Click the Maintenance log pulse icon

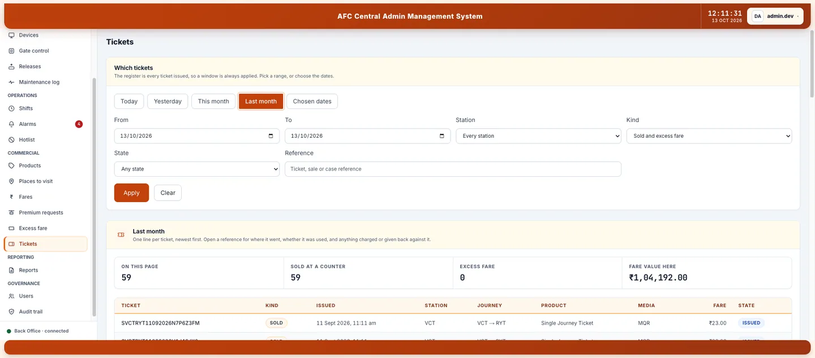click(x=11, y=82)
